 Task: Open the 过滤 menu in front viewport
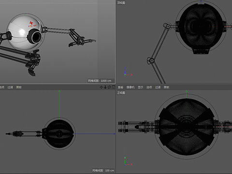158,87
